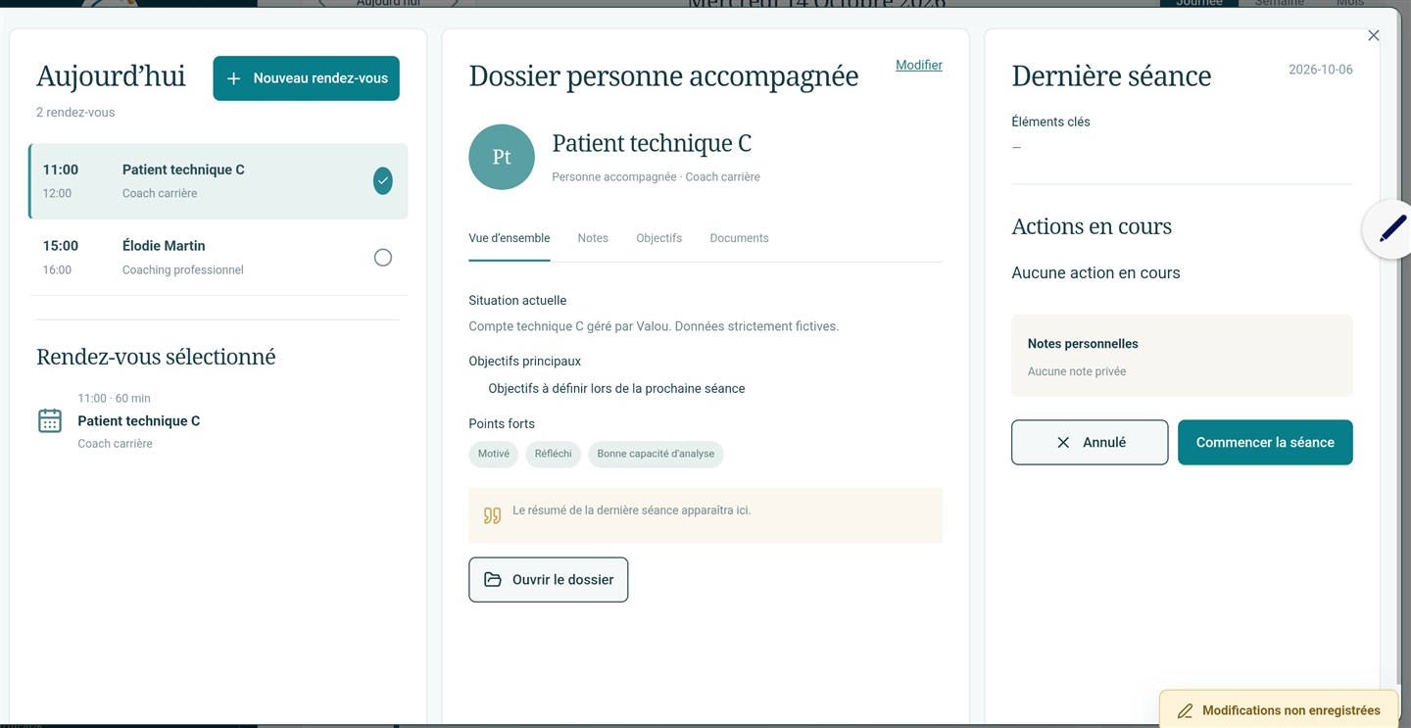The height and width of the screenshot is (728, 1411).
Task: Select the Motivé strength tag
Action: click(x=494, y=454)
